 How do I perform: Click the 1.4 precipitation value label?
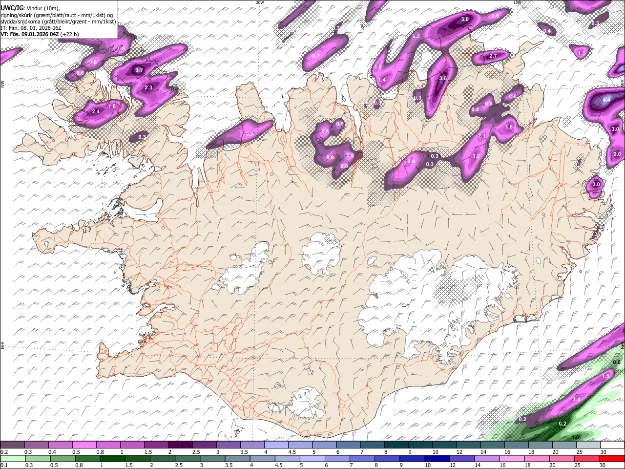pos(382,80)
